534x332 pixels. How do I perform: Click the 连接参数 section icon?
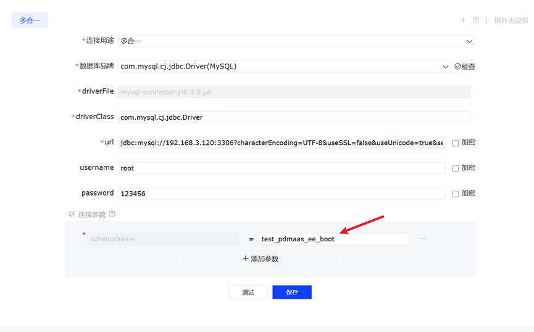72,214
